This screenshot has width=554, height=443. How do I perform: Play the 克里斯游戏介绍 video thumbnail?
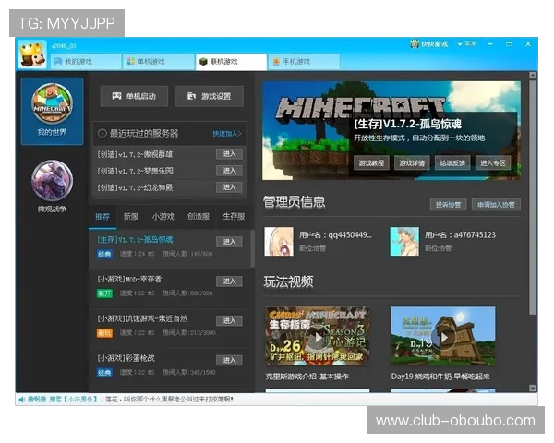316,336
